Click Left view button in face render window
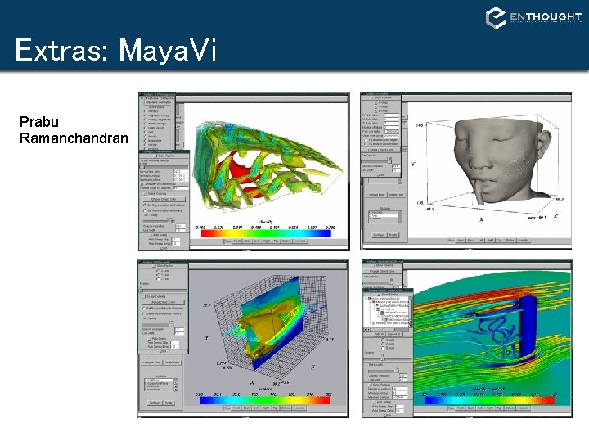Viewport: 589px width, 442px height. [481, 240]
